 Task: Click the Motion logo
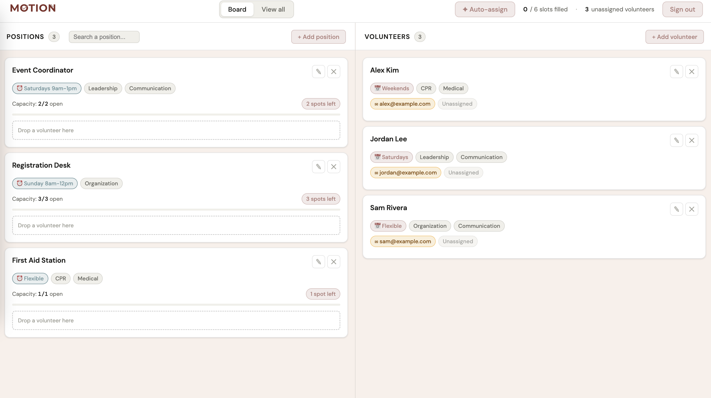coord(33,8)
